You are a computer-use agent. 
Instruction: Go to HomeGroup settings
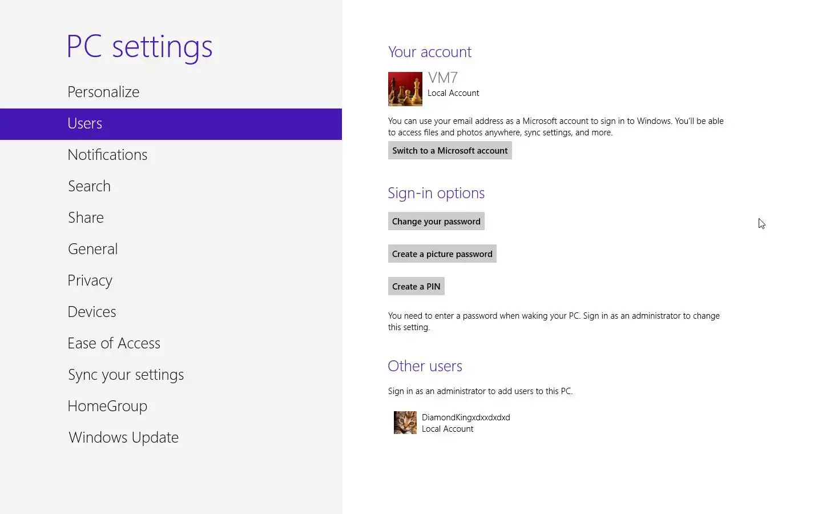point(107,406)
